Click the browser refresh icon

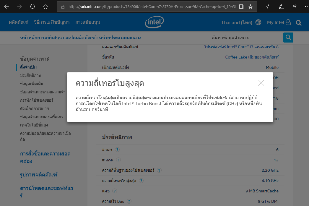[x=32, y=7]
